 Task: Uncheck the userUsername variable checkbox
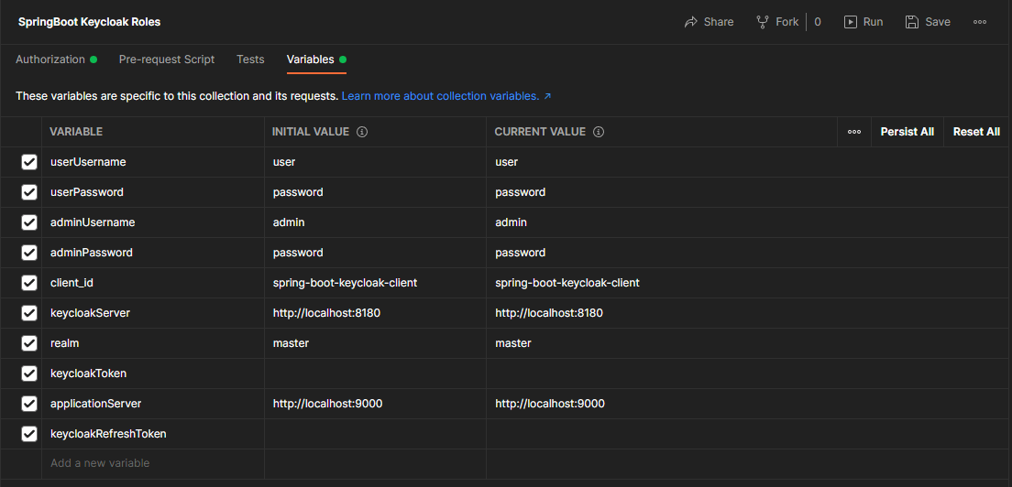[29, 162]
